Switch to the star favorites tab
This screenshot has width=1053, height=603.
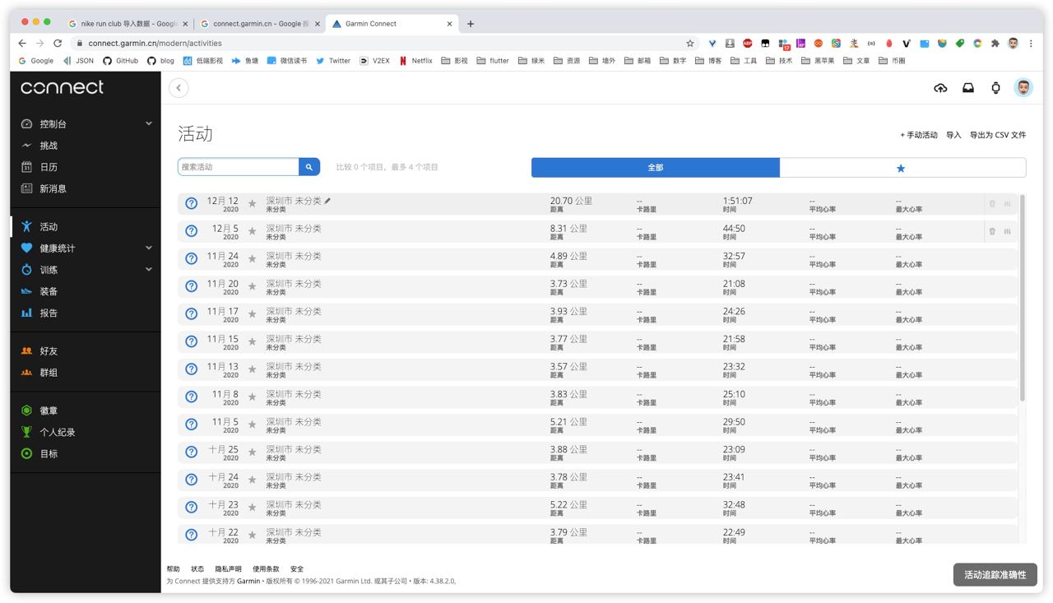click(x=902, y=168)
